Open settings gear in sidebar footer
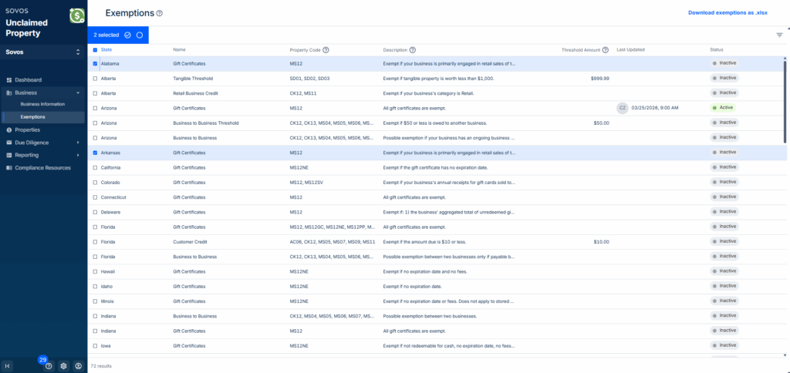Viewport: 790px width, 373px height. click(63, 366)
